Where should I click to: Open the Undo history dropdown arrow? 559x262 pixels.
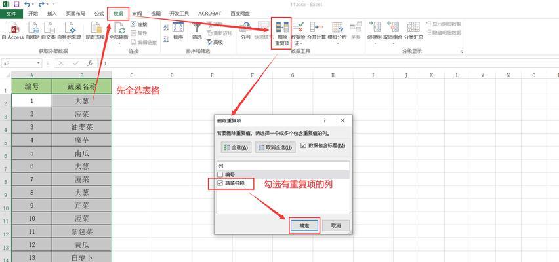[x=33, y=5]
